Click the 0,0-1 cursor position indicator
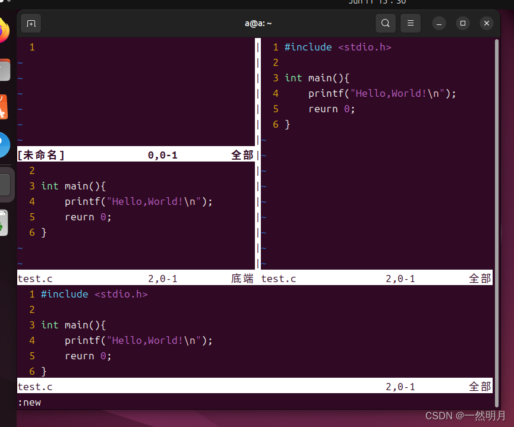 163,155
